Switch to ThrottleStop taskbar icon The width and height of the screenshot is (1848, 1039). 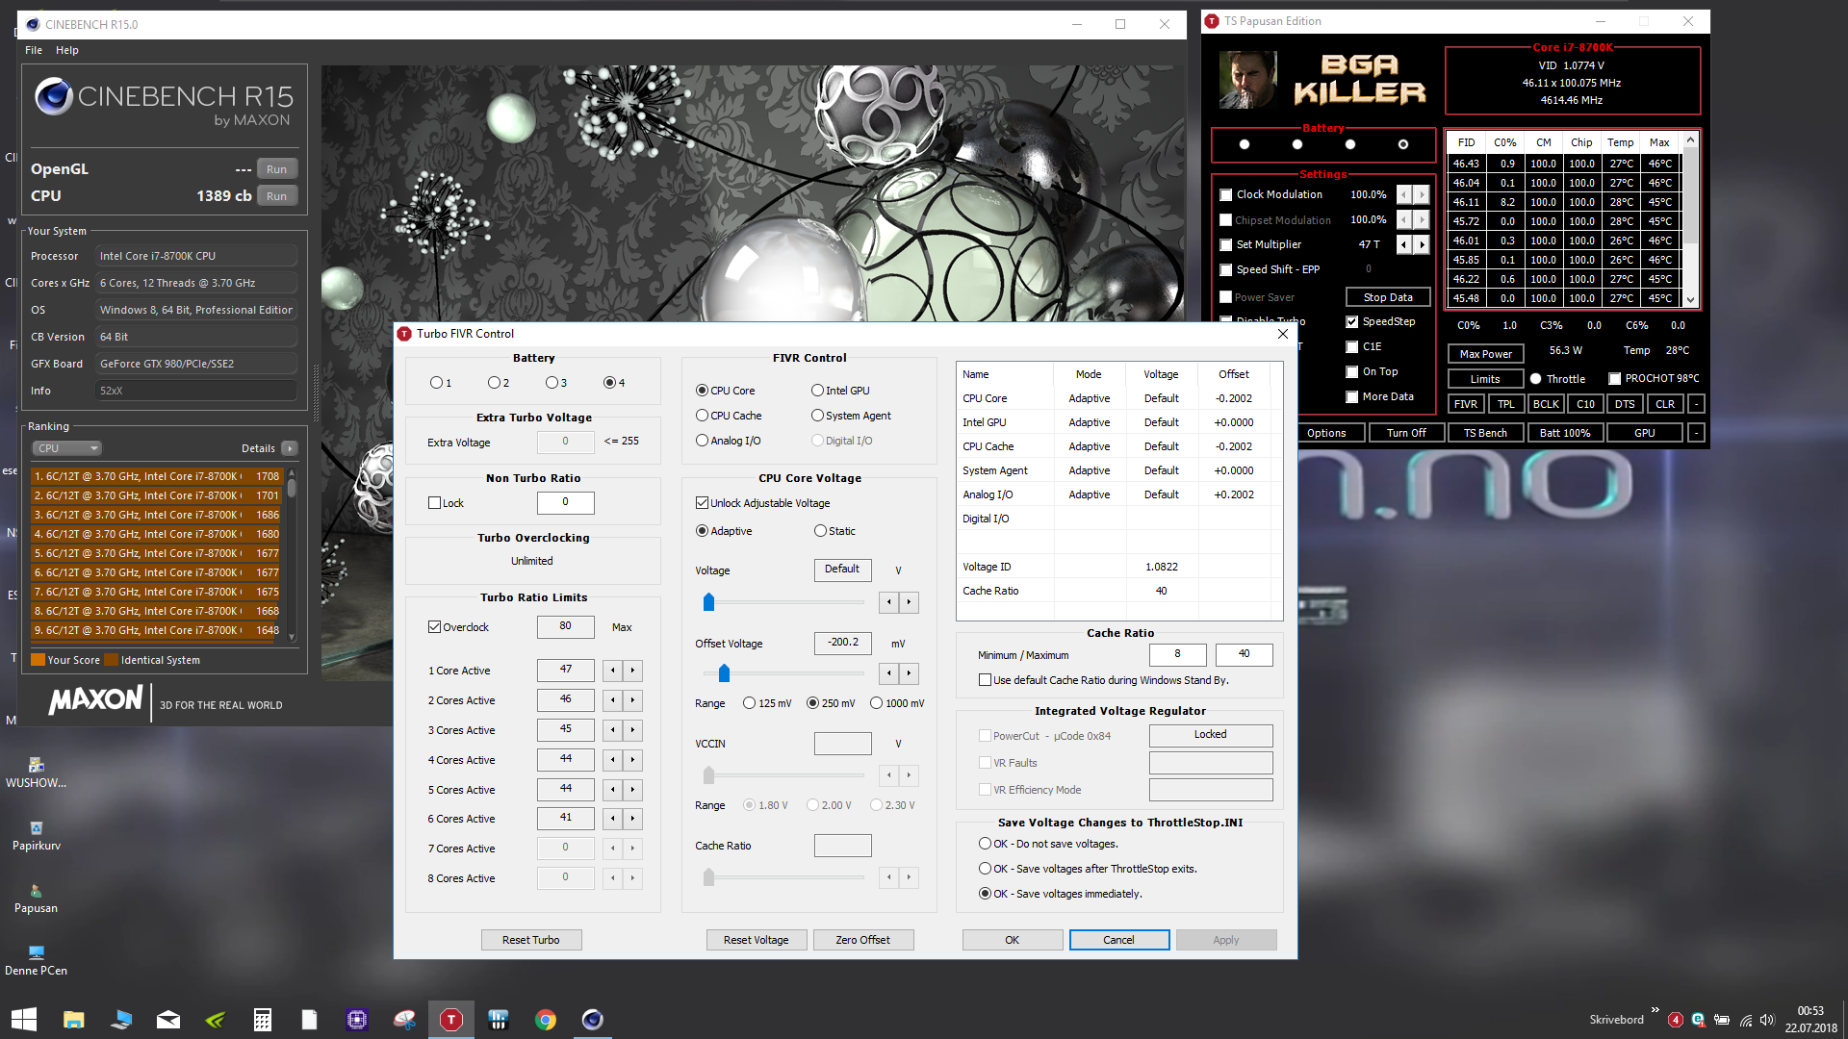[x=450, y=1019]
